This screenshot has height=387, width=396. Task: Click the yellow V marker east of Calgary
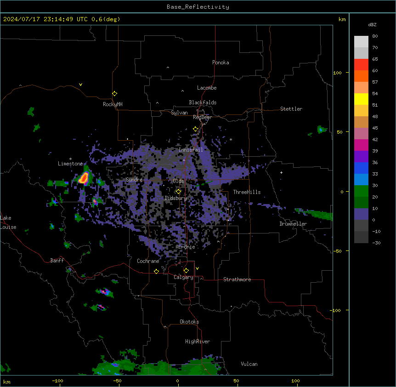pyautogui.click(x=197, y=268)
